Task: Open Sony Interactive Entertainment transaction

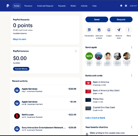Action: pos(45,129)
